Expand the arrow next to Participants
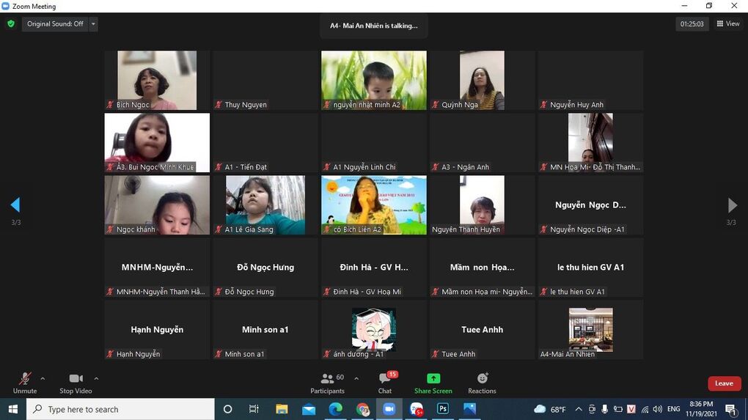The height and width of the screenshot is (420, 748). tap(356, 379)
